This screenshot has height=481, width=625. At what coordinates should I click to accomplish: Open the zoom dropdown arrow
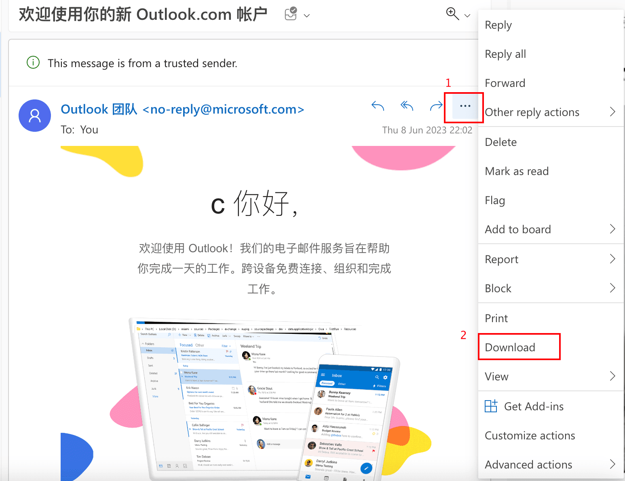tap(467, 16)
